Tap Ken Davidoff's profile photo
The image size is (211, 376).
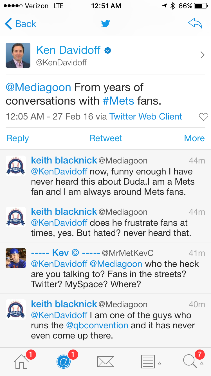18,55
